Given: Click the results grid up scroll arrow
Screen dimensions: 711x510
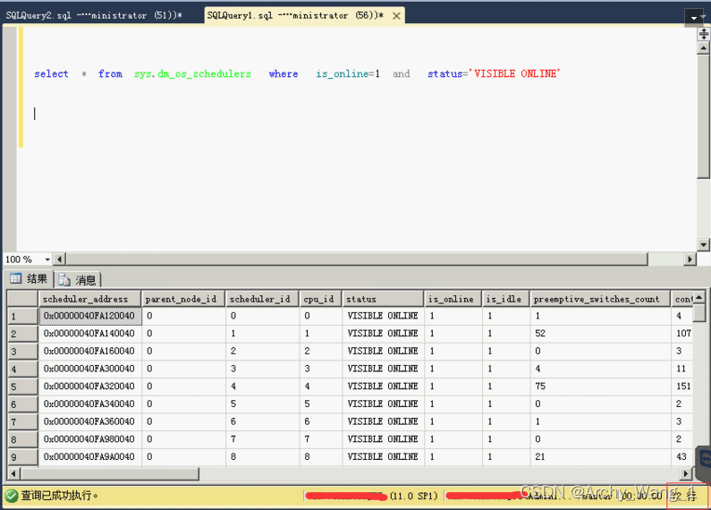Looking at the screenshot, I should [700, 297].
